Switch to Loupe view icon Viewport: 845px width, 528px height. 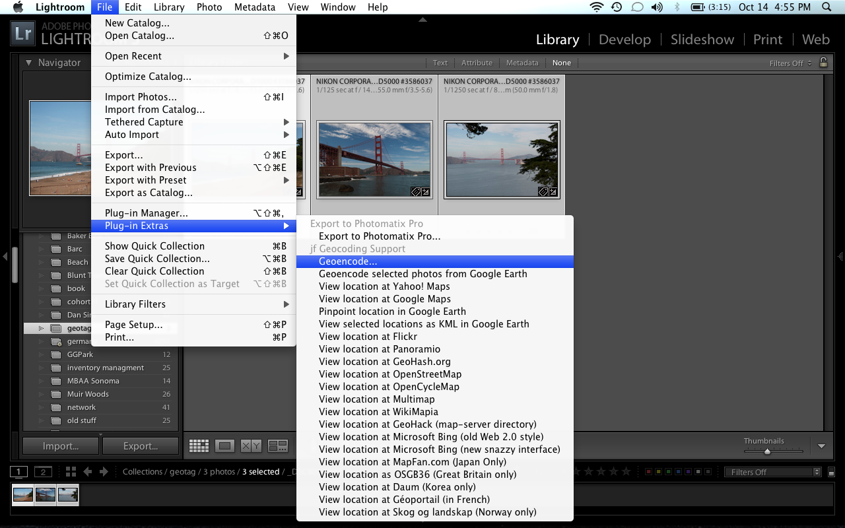click(x=224, y=446)
